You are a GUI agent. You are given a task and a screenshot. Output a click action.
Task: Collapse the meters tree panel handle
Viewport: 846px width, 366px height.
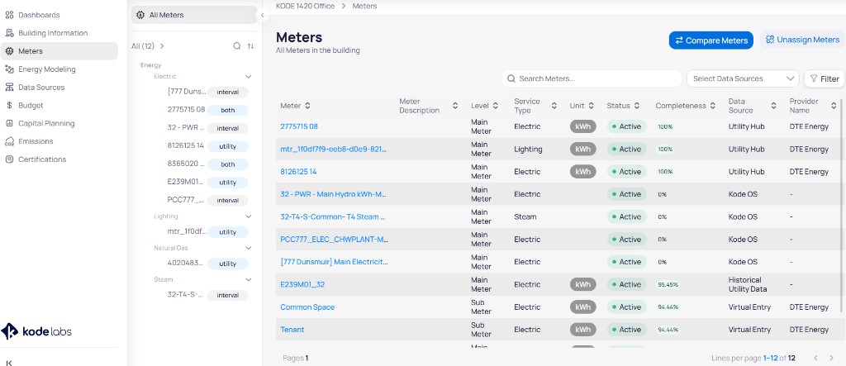(262, 15)
